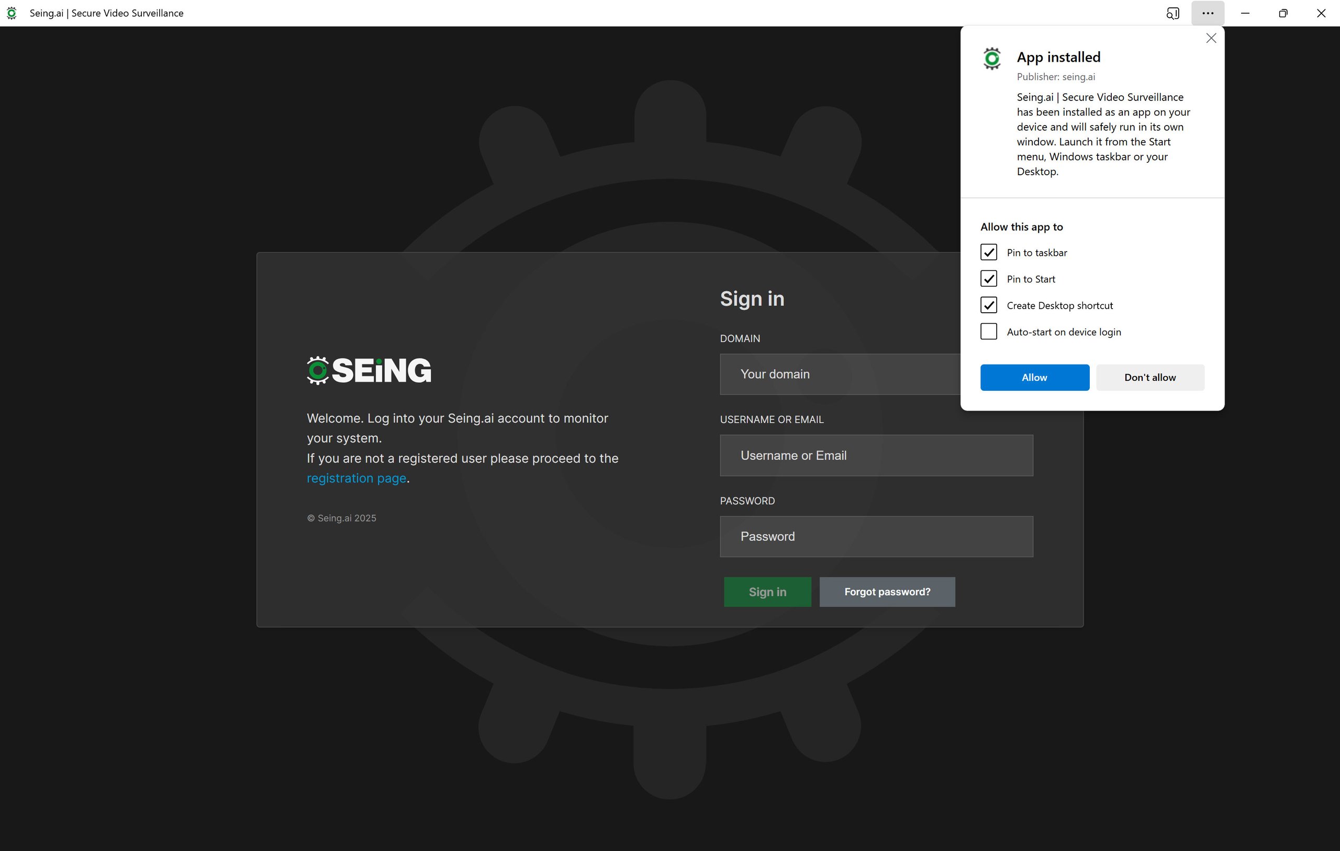Screen dimensions: 1340x851
Task: Uncheck Create Desktop shortcut
Action: point(988,305)
